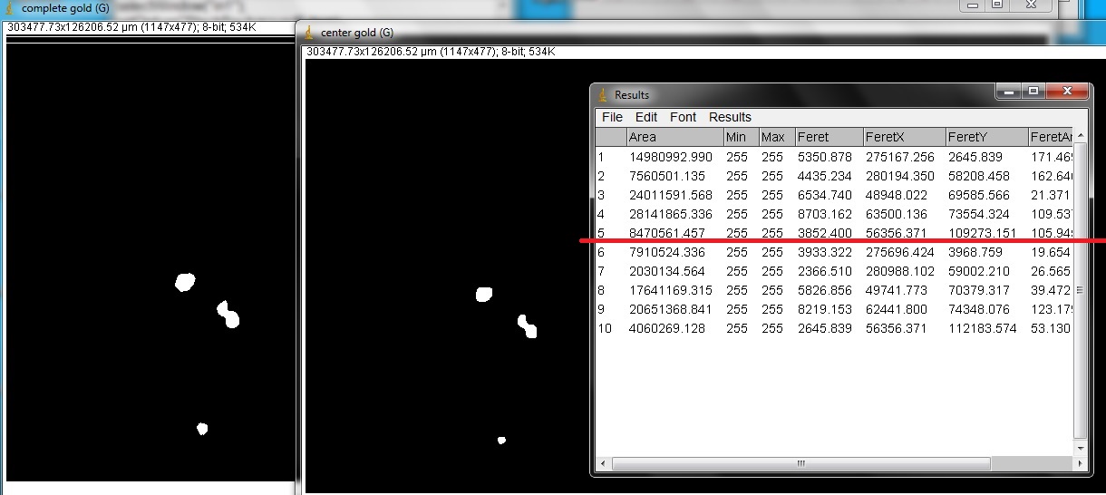Click ImageJ icon of center gold window
1106x495 pixels.
(x=311, y=33)
